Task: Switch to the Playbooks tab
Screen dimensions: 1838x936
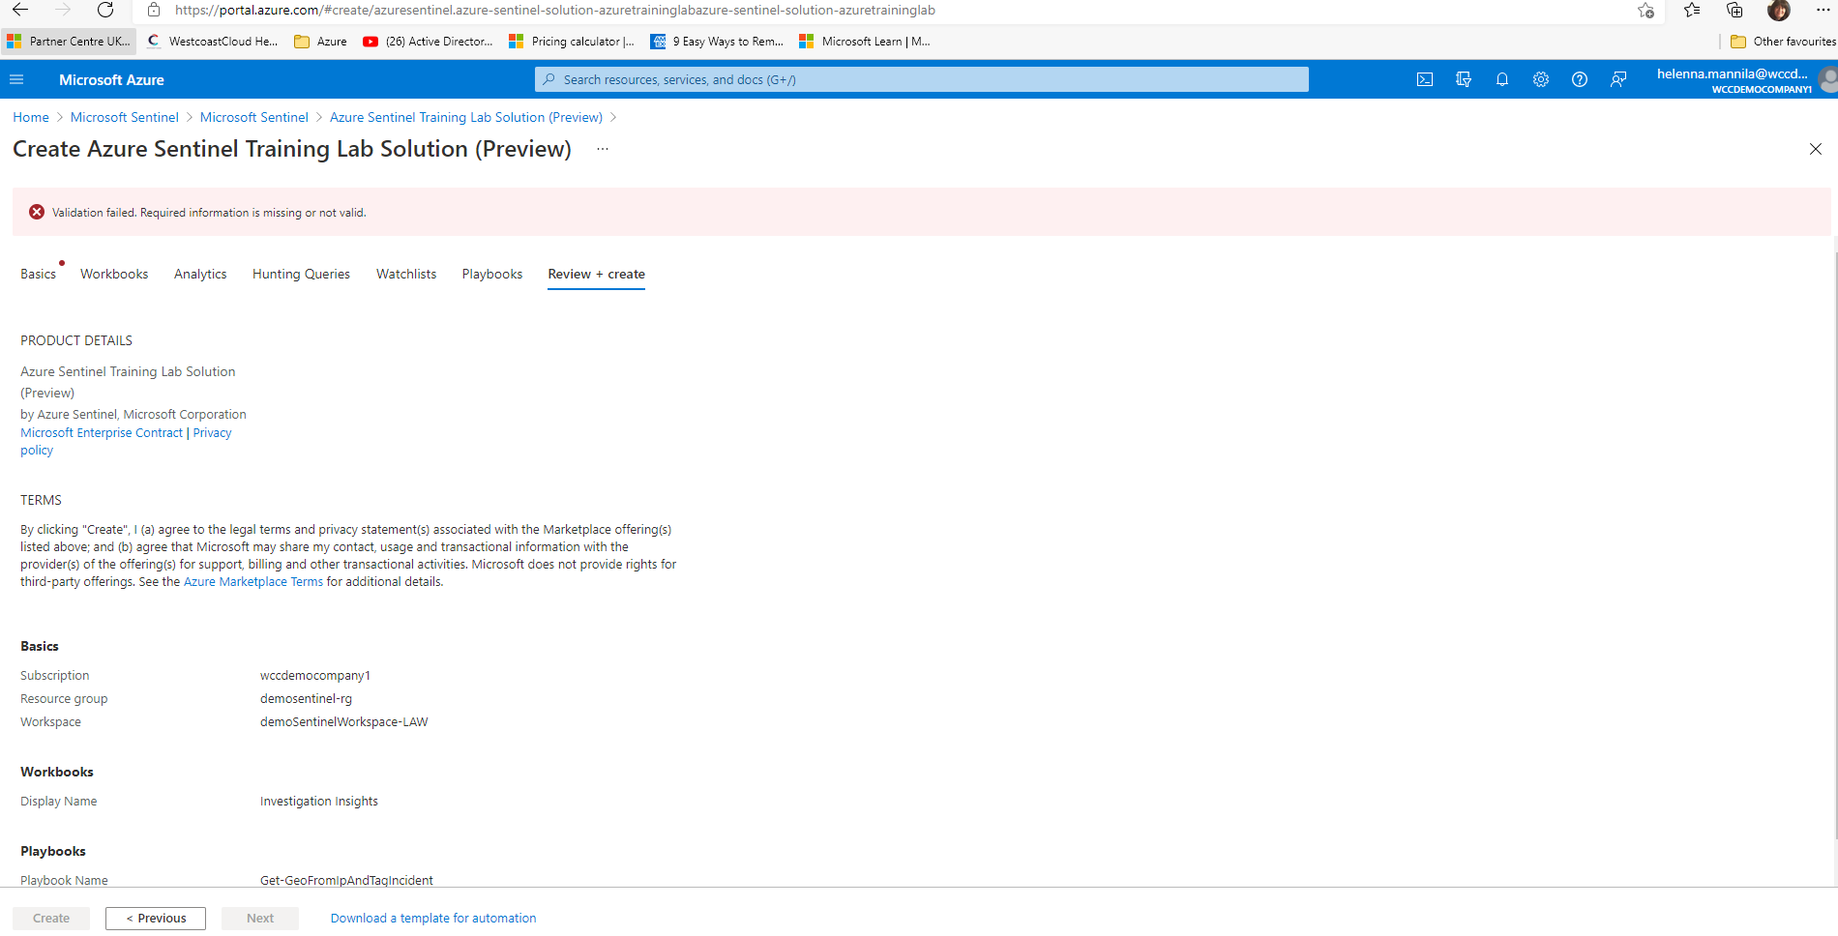Action: pyautogui.click(x=491, y=274)
